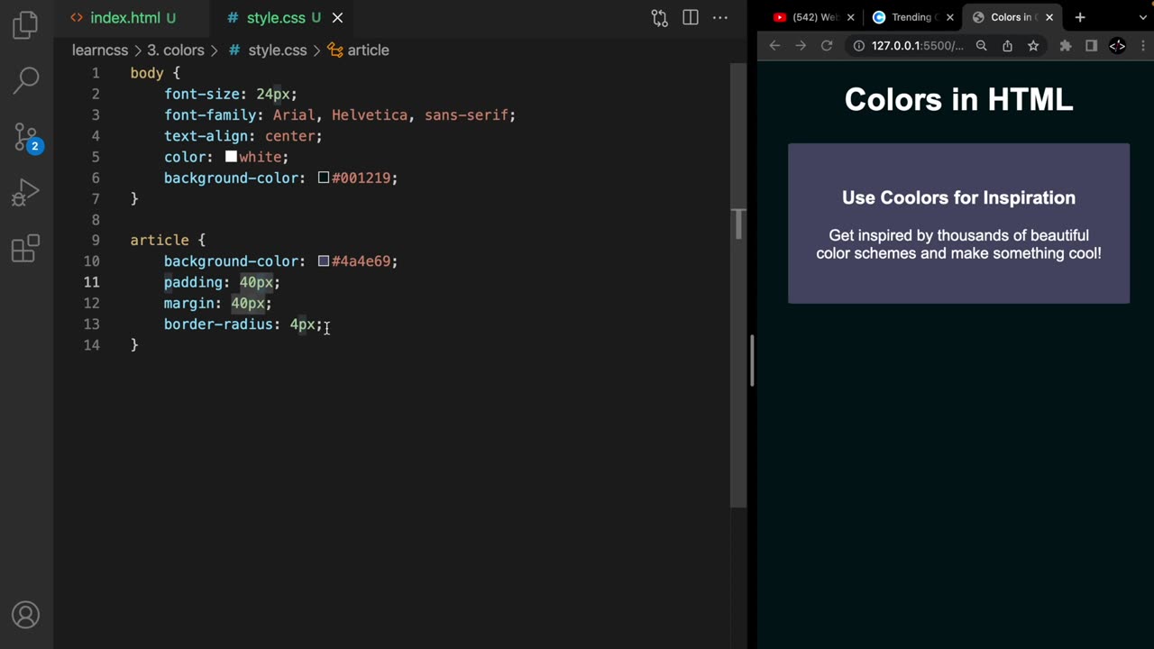Switch to the index.html tab

click(x=124, y=18)
